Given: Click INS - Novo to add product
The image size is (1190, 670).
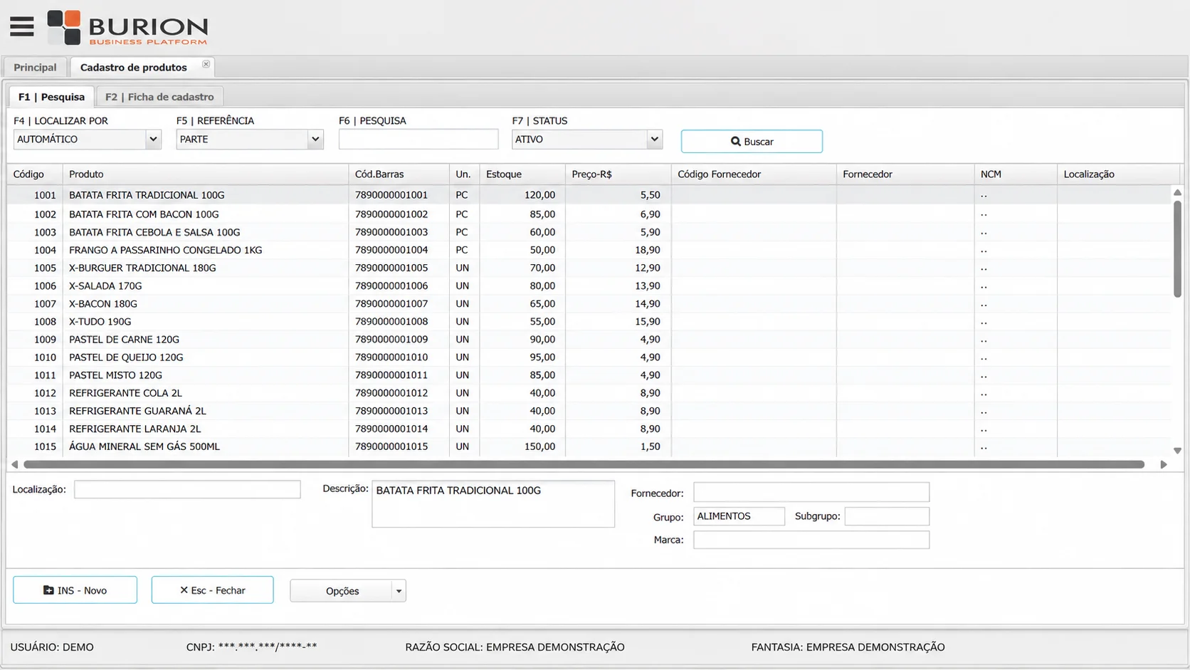Looking at the screenshot, I should [75, 590].
